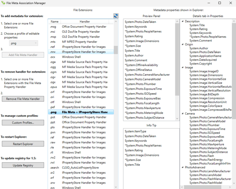Click the Update Registry button
The image size is (236, 189).
pos(23,165)
